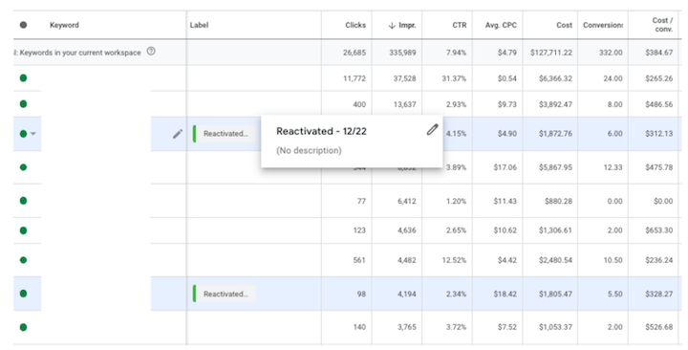This screenshot has height=350, width=688.
Task: Click the edit pencil icon in the highlighted keyword row
Action: 178,134
